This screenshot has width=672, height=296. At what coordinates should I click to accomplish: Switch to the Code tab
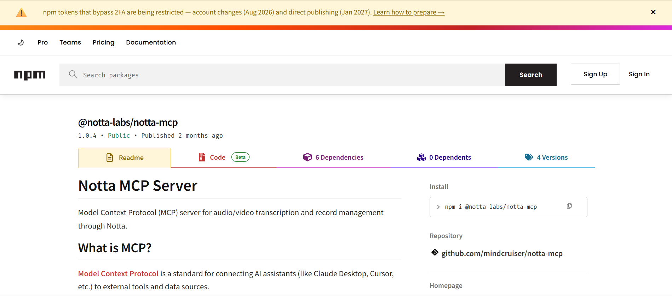[x=224, y=158]
